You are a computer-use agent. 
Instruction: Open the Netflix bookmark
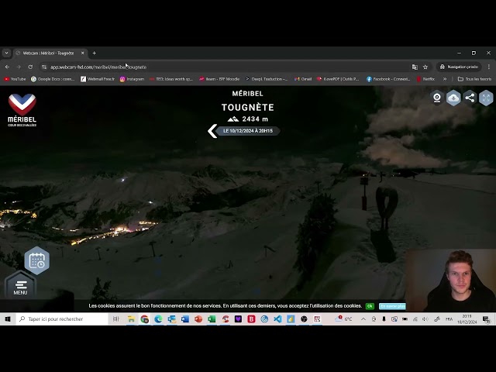425,79
